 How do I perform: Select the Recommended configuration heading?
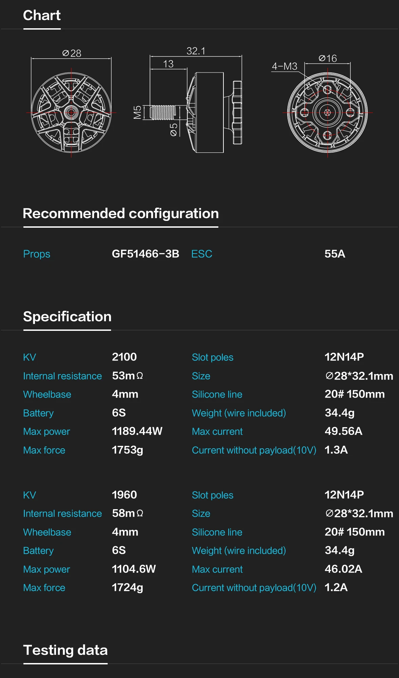tap(121, 213)
